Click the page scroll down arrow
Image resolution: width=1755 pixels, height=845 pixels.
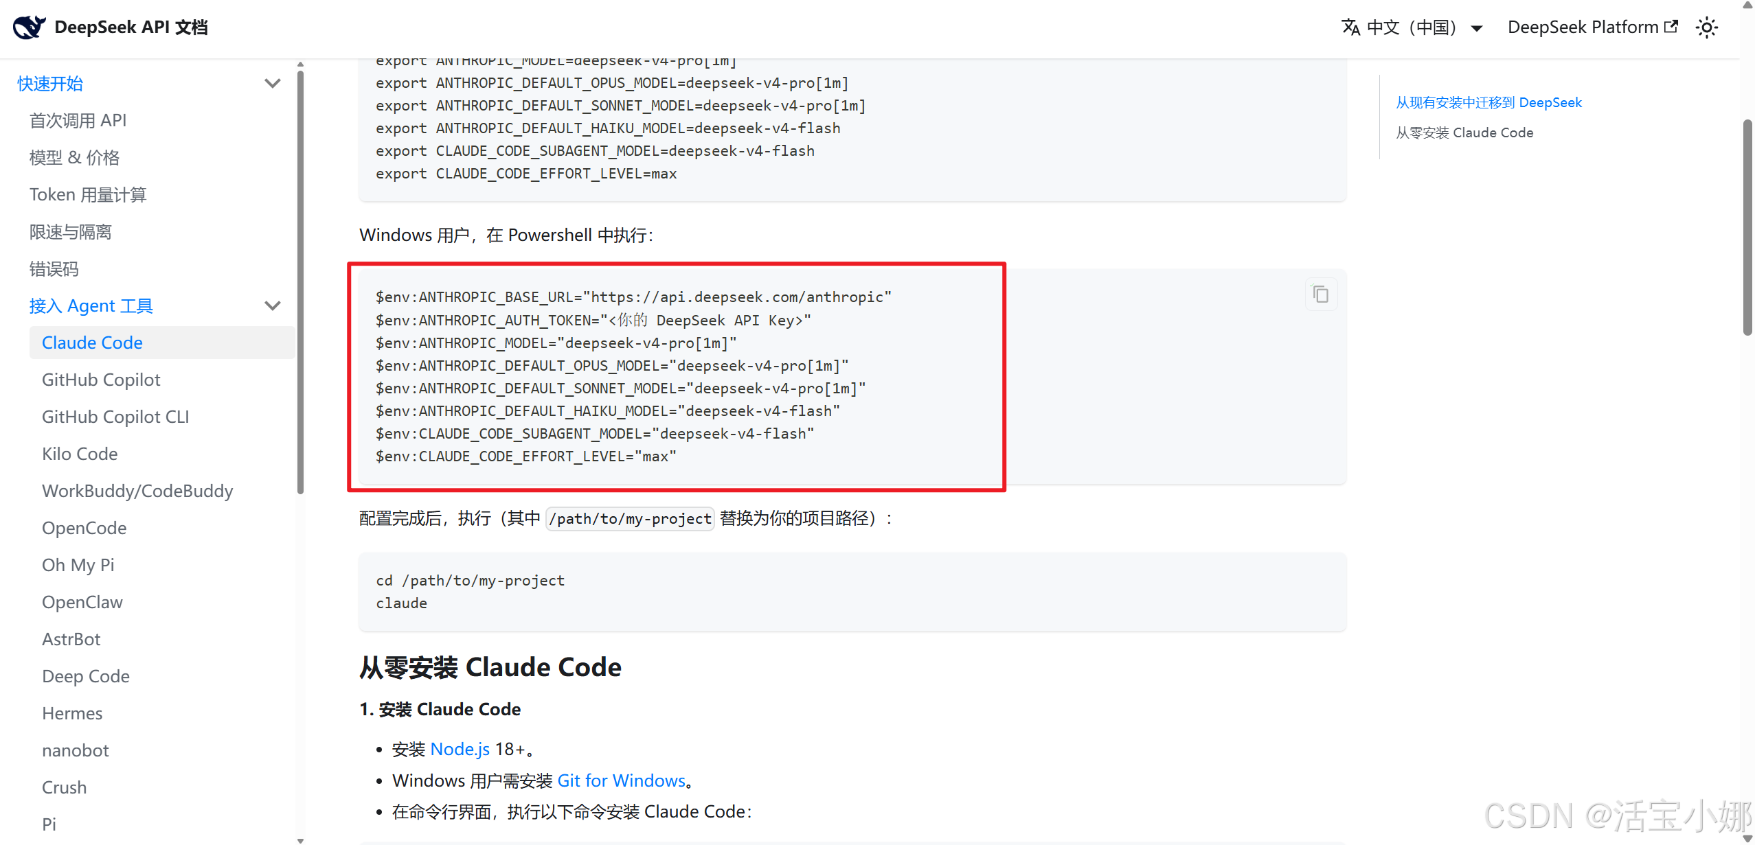coord(1747,838)
